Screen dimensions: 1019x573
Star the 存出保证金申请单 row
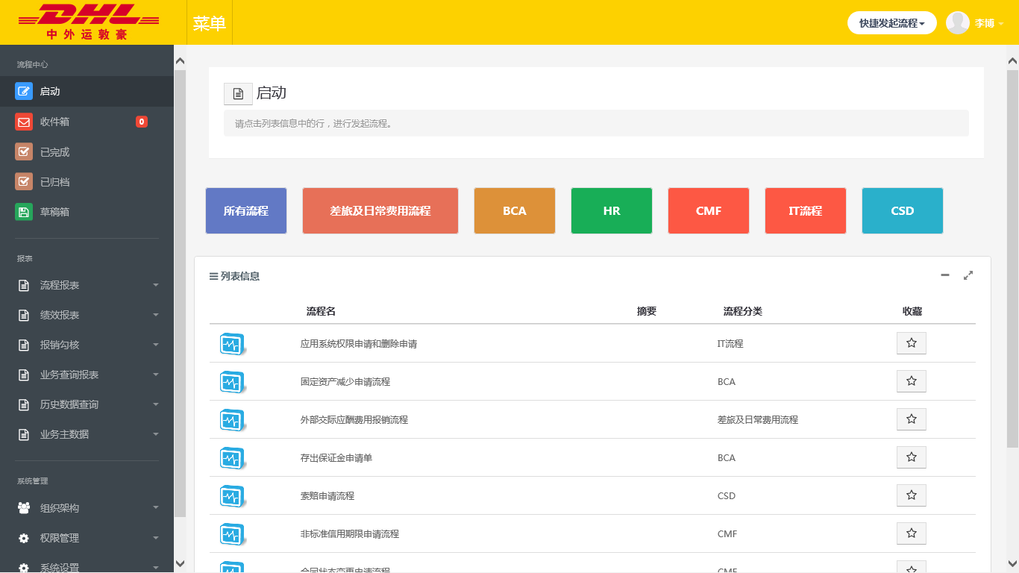[x=912, y=457]
